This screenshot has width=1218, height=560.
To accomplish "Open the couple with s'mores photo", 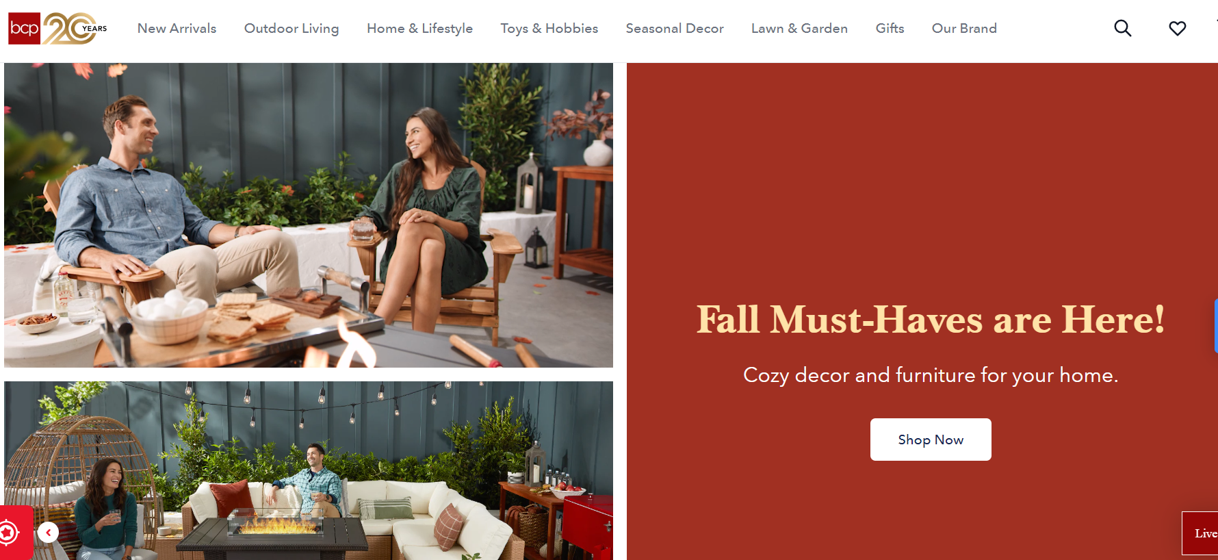I will click(309, 216).
